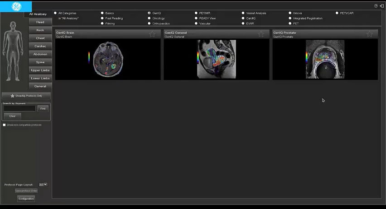The width and height of the screenshot is (386, 209).
Task: Select the Fast Reading category radio
Action: pos(102,18)
